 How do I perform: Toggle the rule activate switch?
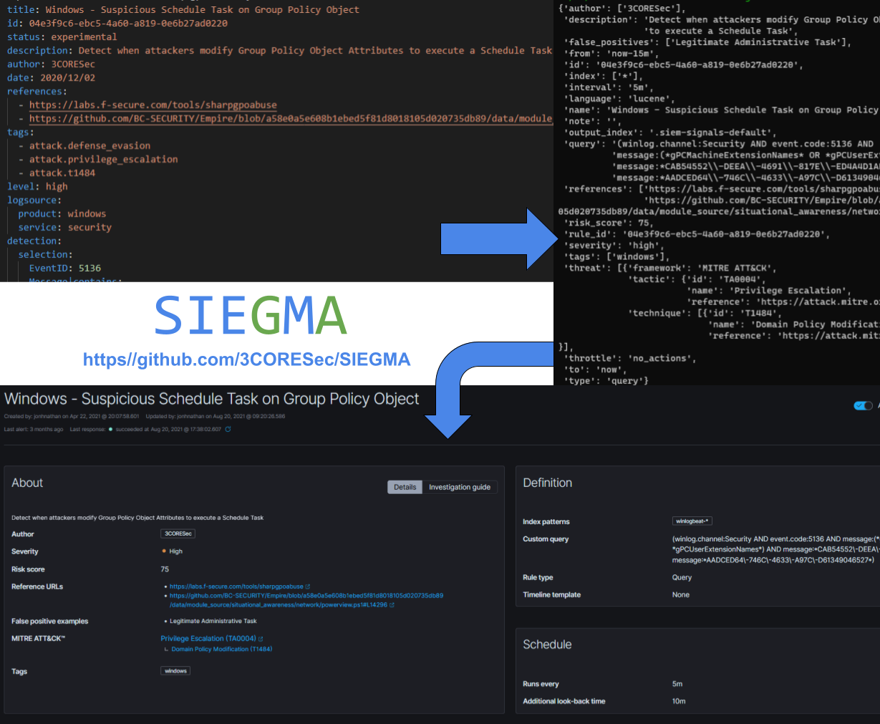pos(864,405)
